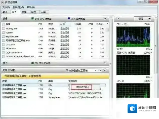Image resolution: width=159 pixels, height=119 pixels.
Task: Click the services CPU usage indicator square
Action: coord(32,63)
